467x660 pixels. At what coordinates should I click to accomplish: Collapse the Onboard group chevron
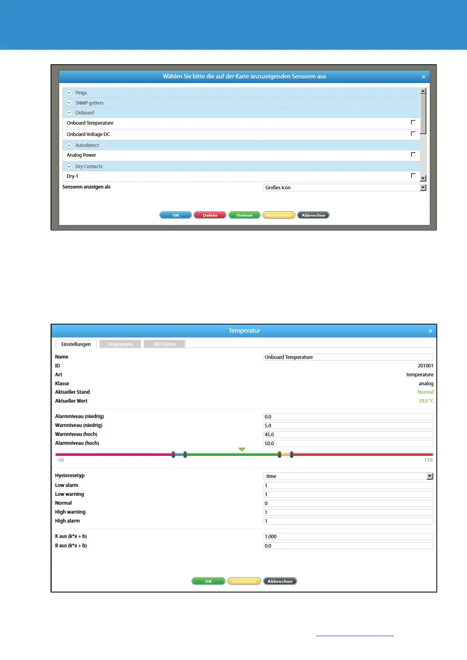click(x=69, y=113)
